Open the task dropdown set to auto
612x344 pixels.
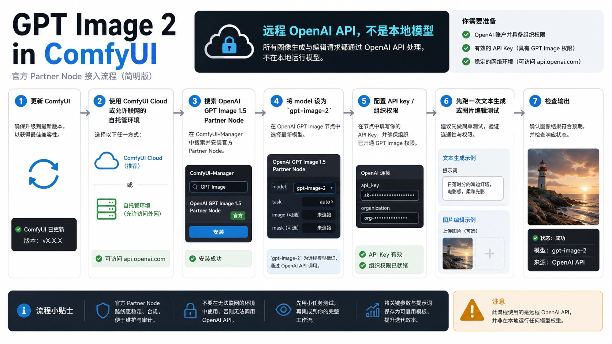(x=319, y=202)
